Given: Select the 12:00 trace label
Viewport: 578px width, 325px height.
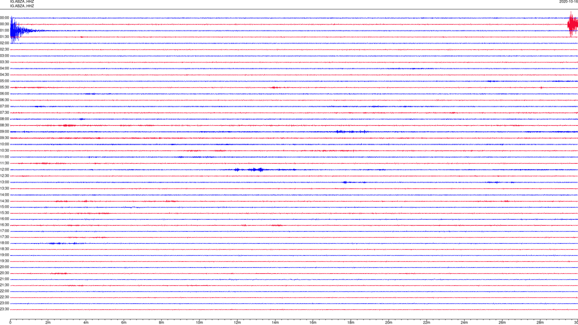Looking at the screenshot, I should pos(4,170).
